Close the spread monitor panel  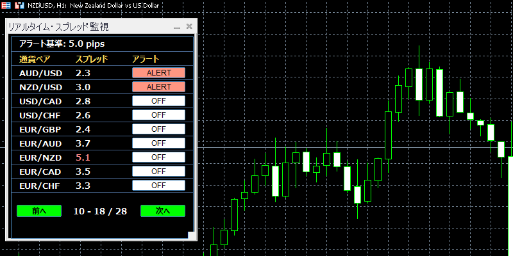pos(189,26)
